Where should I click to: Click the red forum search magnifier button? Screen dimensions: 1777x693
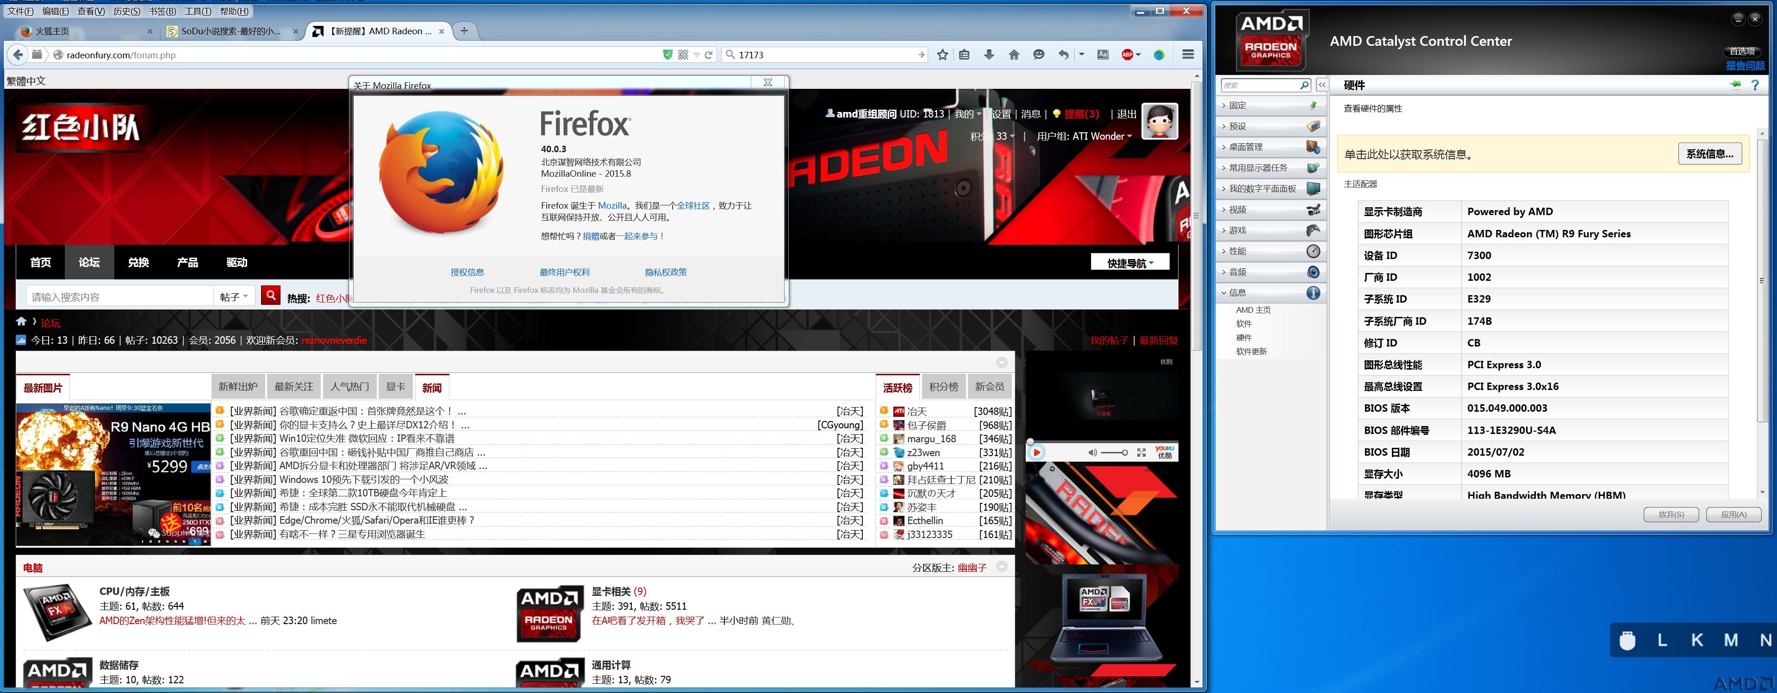point(270,296)
